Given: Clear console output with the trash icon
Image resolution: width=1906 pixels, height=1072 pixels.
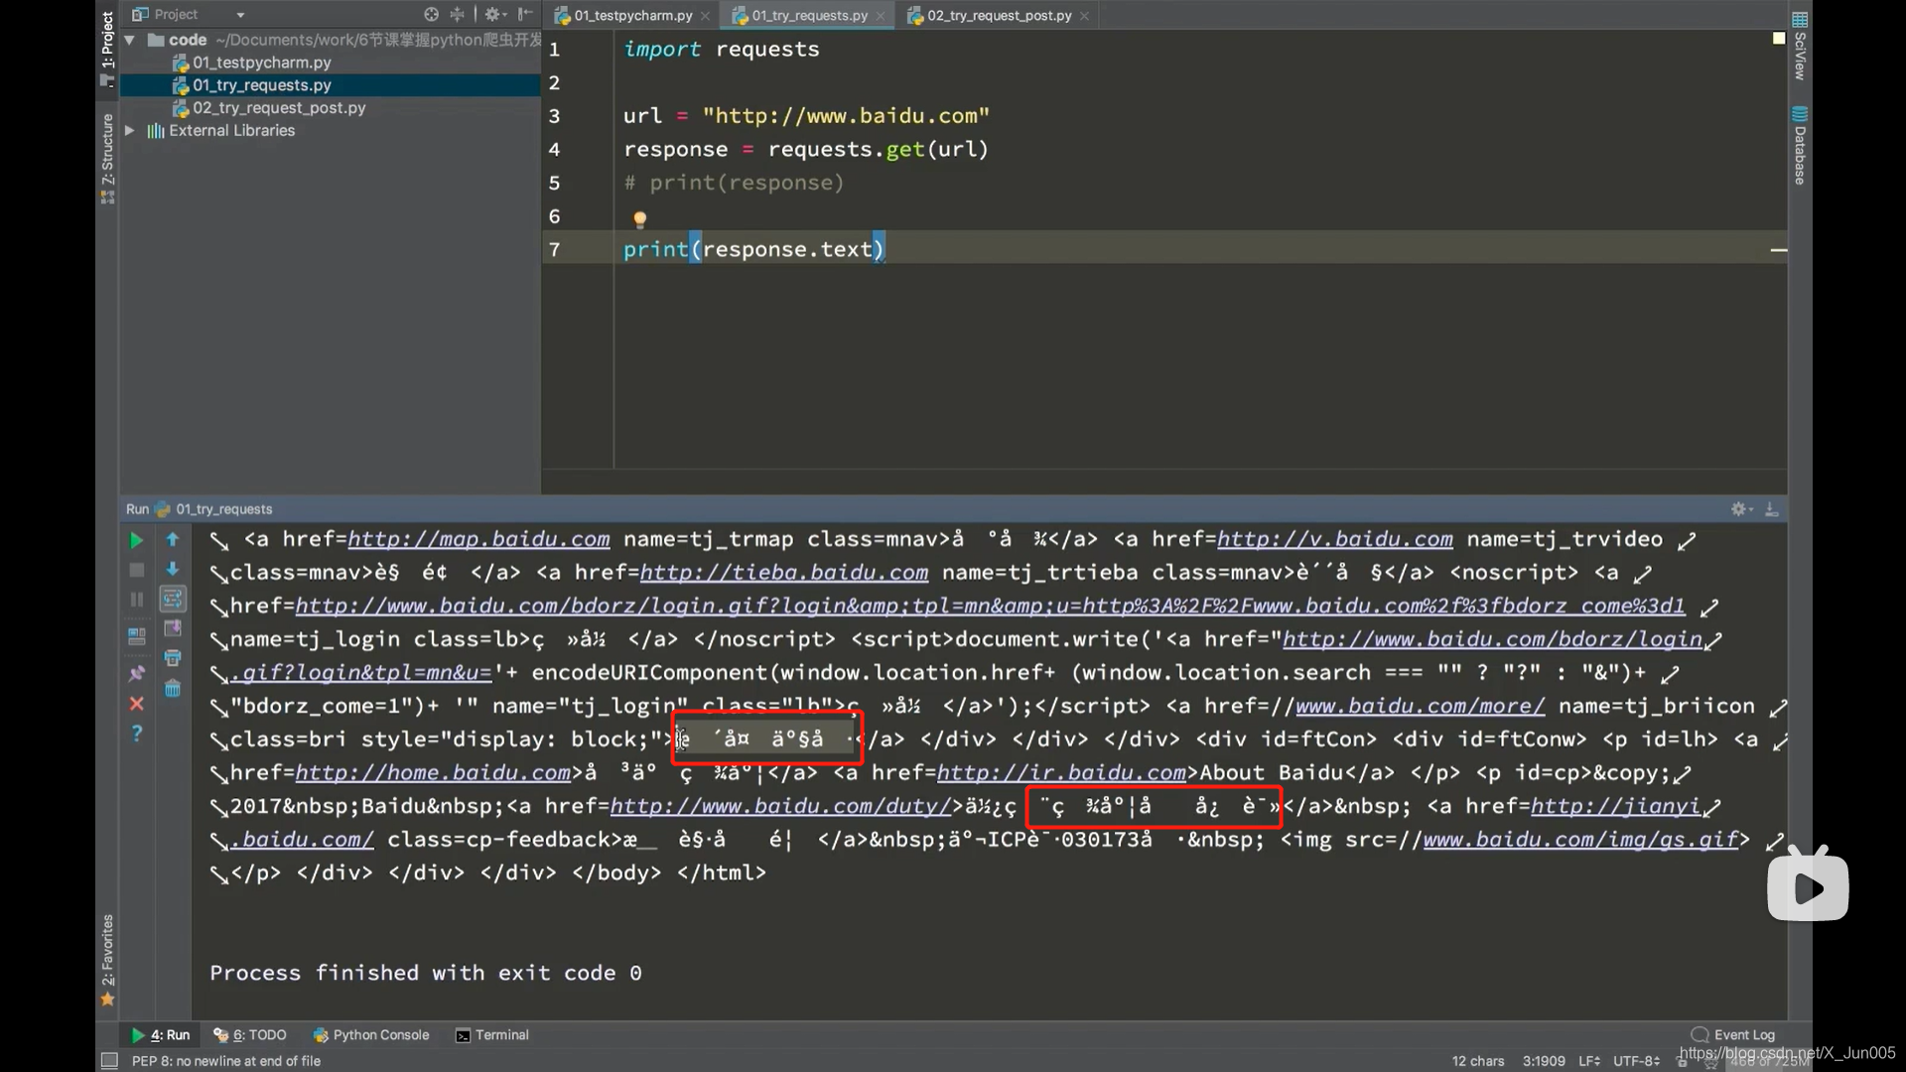Looking at the screenshot, I should coord(172,689).
